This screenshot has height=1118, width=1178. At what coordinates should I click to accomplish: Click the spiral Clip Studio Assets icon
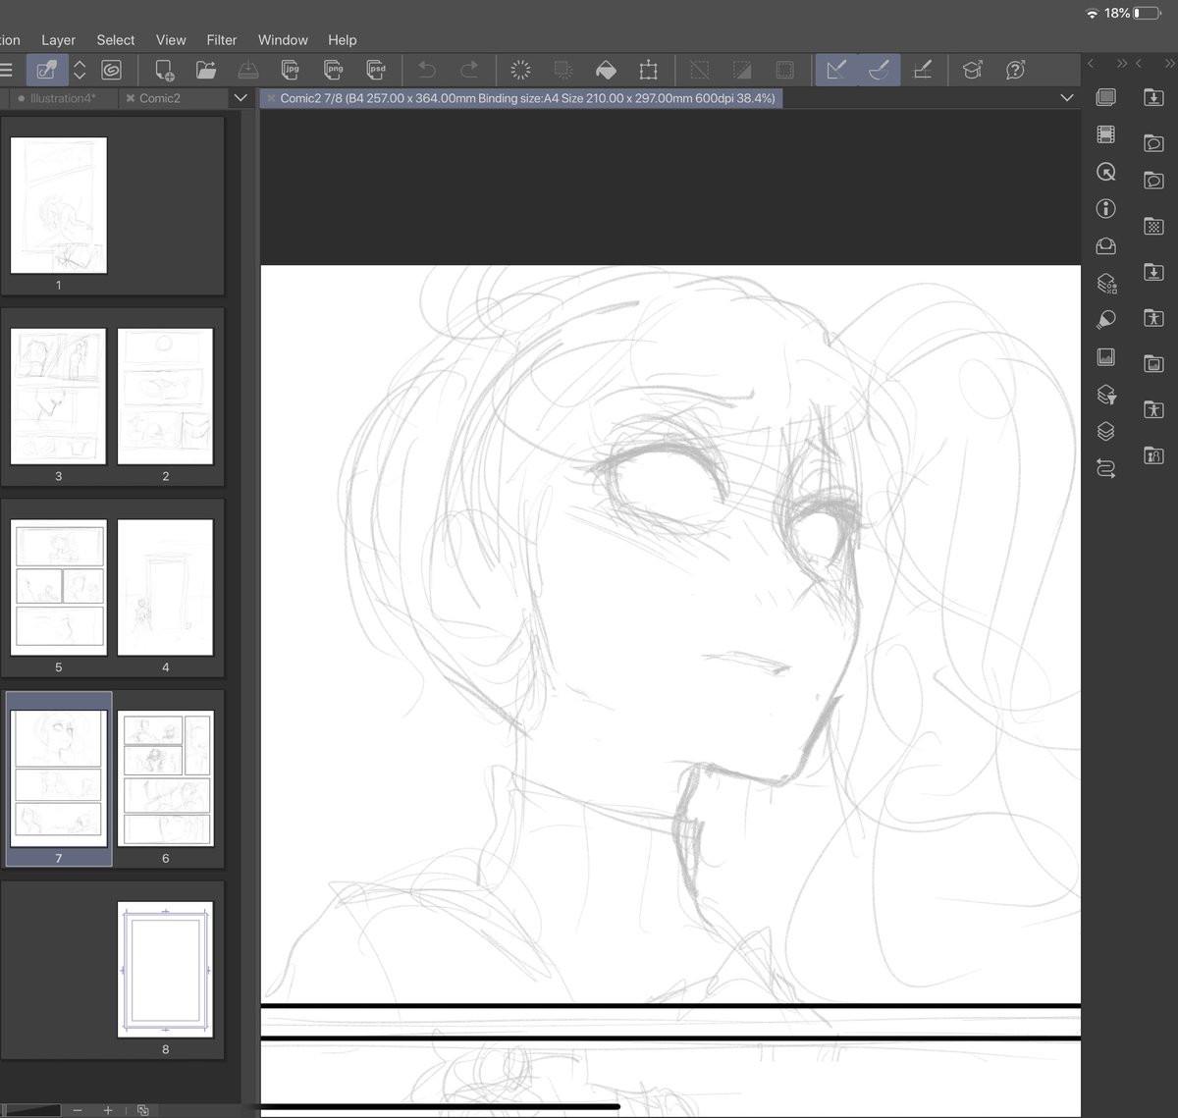(111, 70)
